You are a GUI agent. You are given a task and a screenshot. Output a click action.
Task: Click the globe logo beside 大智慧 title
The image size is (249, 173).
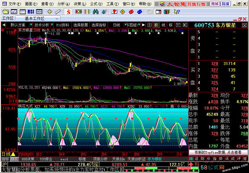pyautogui.click(x=162, y=4)
